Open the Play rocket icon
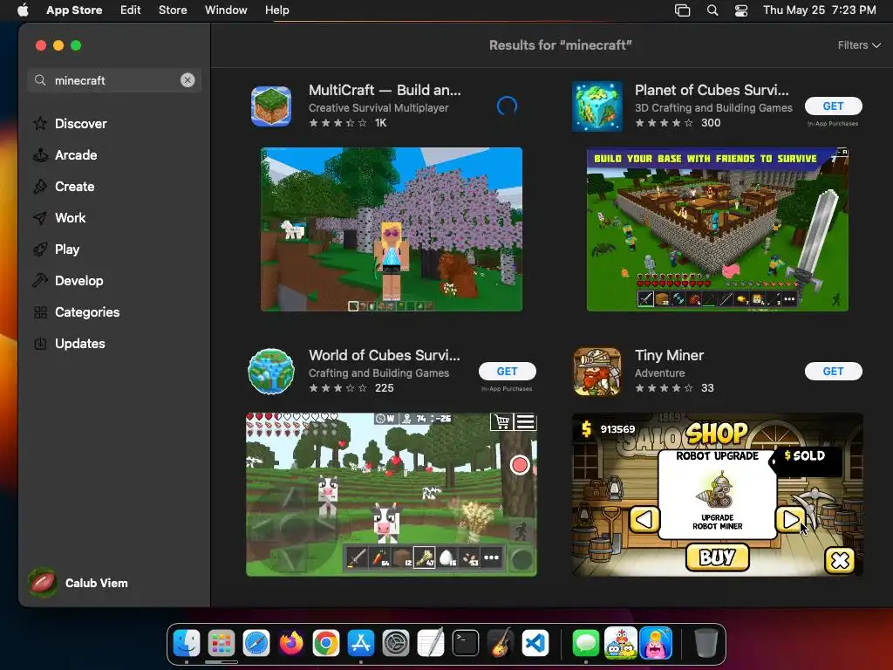 tap(40, 249)
